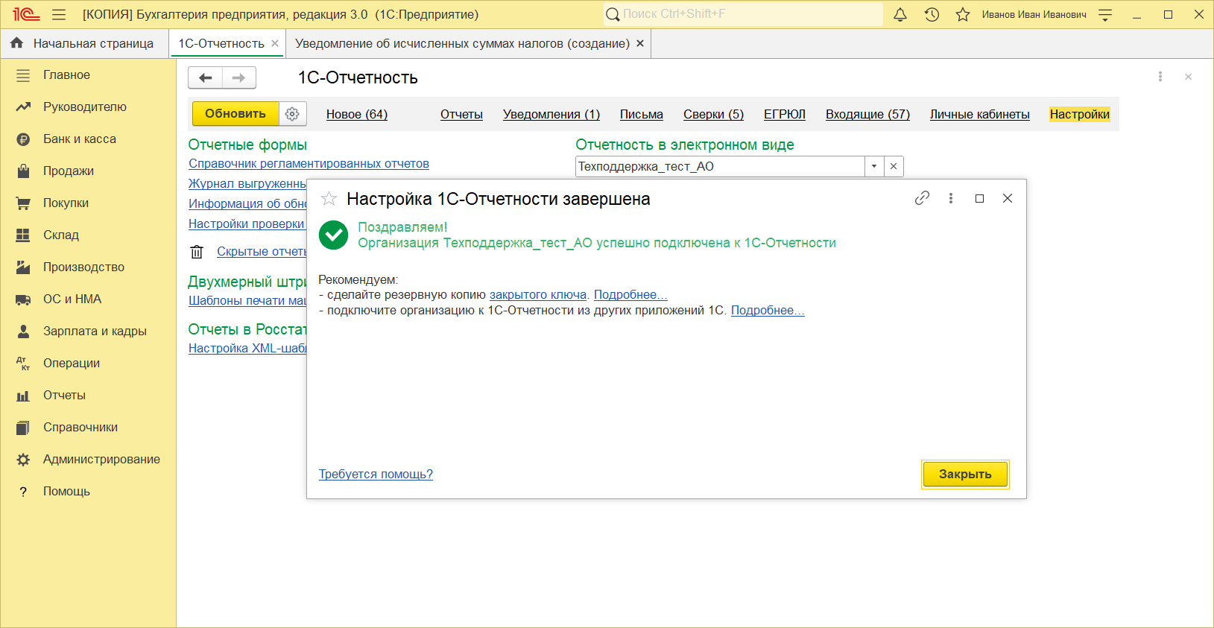Open Отчеты section in sidebar
The width and height of the screenshot is (1214, 628).
pyautogui.click(x=88, y=396)
